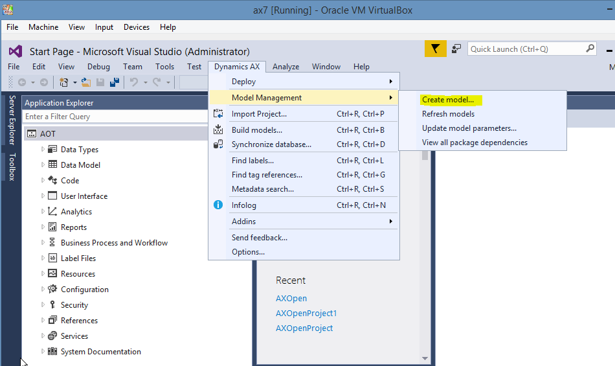Click the System Documentation books icon

click(52, 351)
